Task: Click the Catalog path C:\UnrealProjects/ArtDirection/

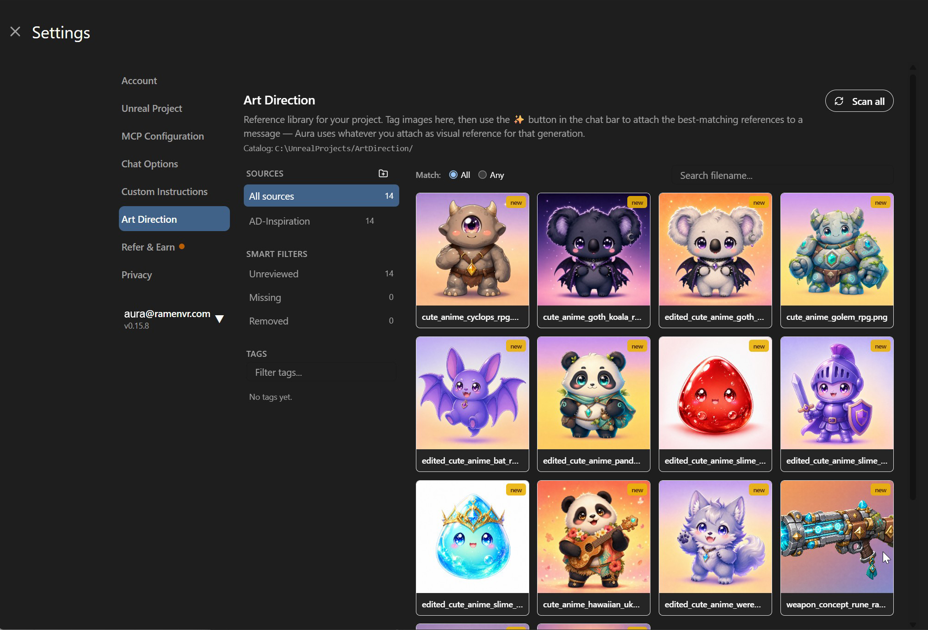Action: pos(344,148)
